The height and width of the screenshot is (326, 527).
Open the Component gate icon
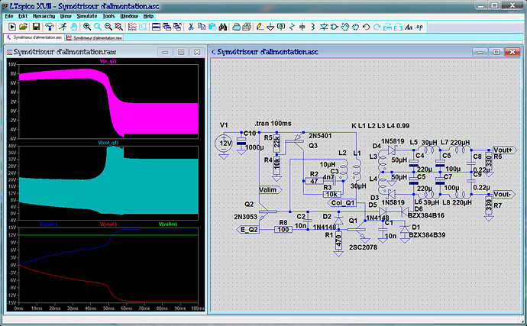tap(334, 27)
